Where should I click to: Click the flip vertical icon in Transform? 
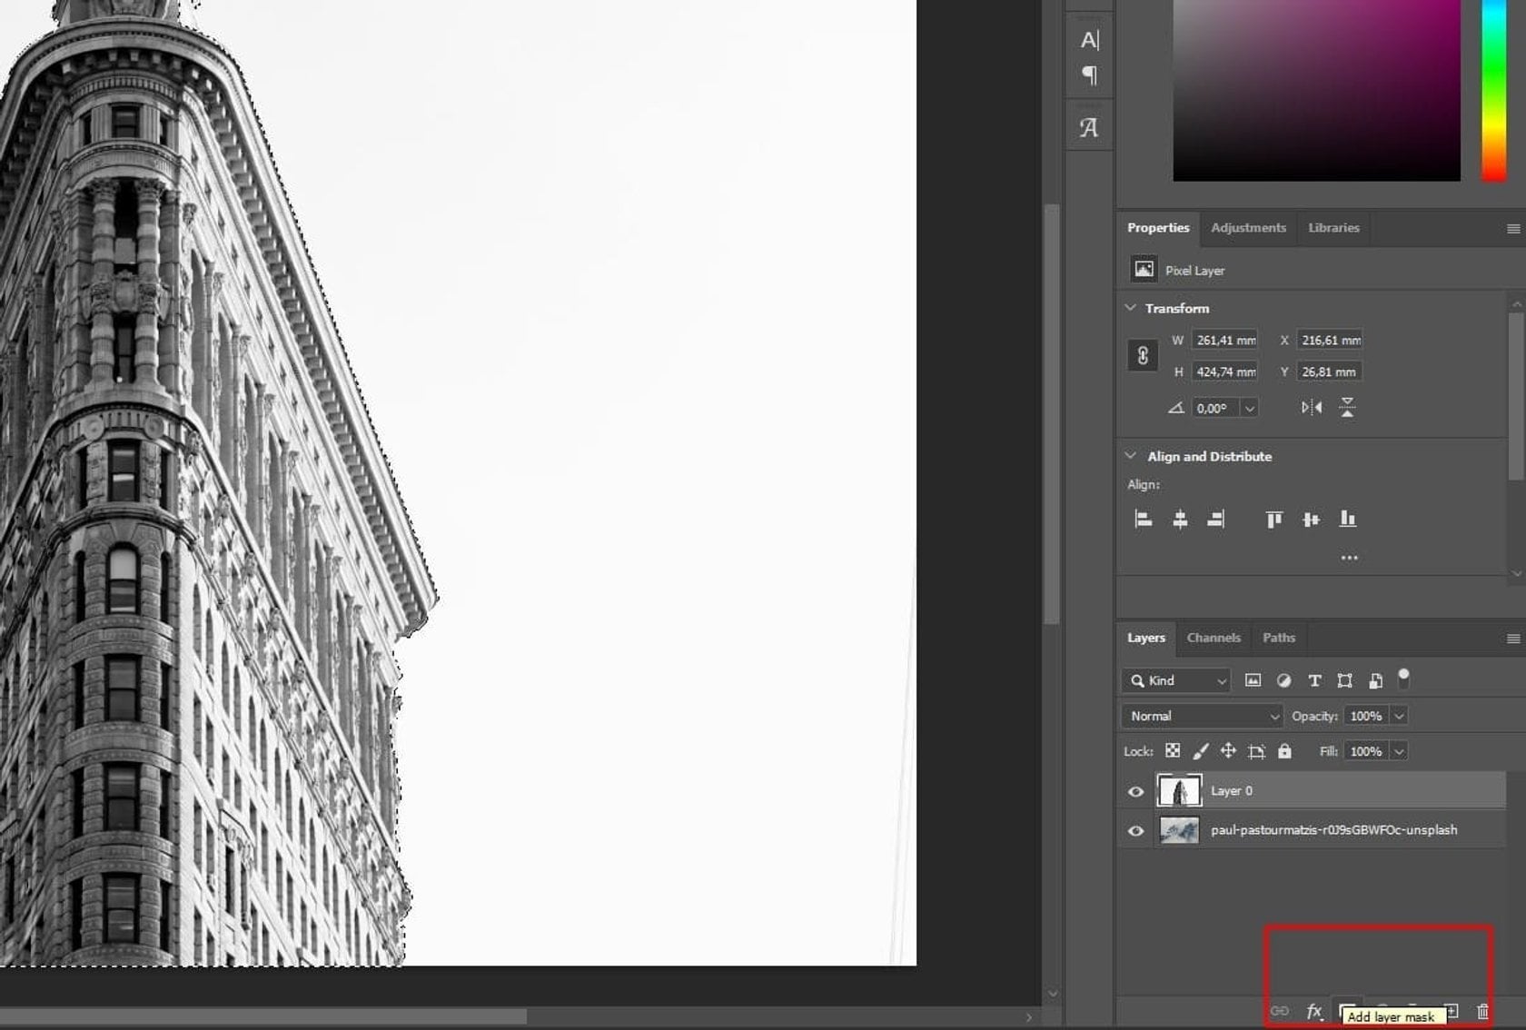[1347, 408]
